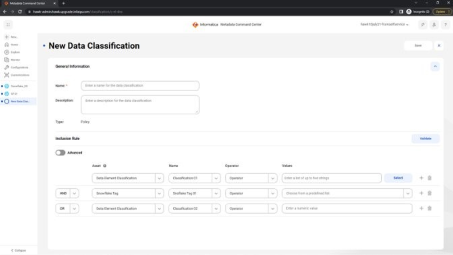
Task: Click the Save button
Action: point(418,46)
